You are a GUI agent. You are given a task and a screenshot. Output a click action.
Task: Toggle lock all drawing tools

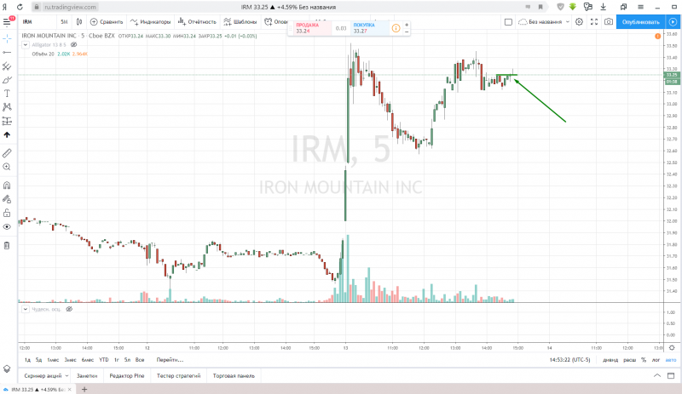[x=7, y=213]
